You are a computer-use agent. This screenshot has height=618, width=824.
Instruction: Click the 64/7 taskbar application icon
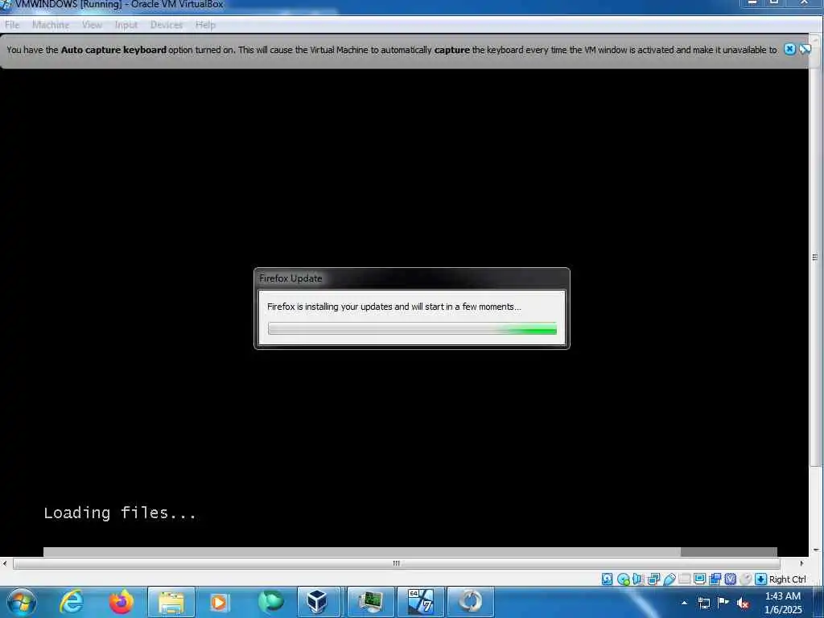click(x=420, y=602)
